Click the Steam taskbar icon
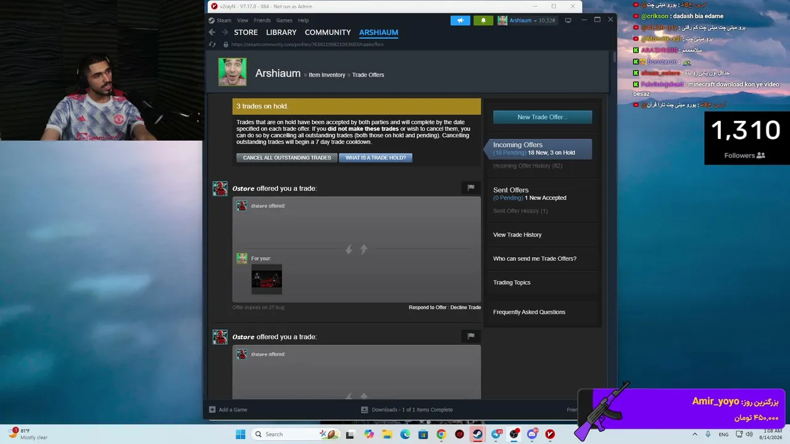Image resolution: width=790 pixels, height=444 pixels. click(477, 434)
